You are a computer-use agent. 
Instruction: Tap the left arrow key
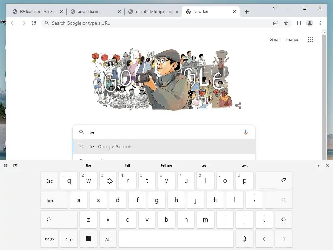264,239
